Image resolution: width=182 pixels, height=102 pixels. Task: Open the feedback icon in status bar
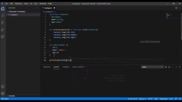[176, 99]
